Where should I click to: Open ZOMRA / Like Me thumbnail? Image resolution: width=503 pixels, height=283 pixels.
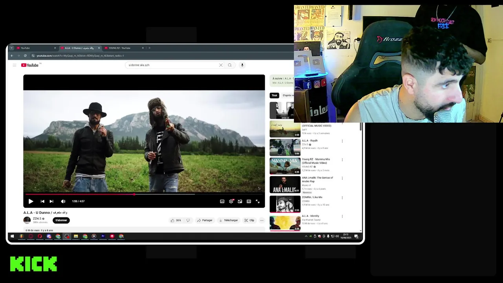tap(285, 204)
